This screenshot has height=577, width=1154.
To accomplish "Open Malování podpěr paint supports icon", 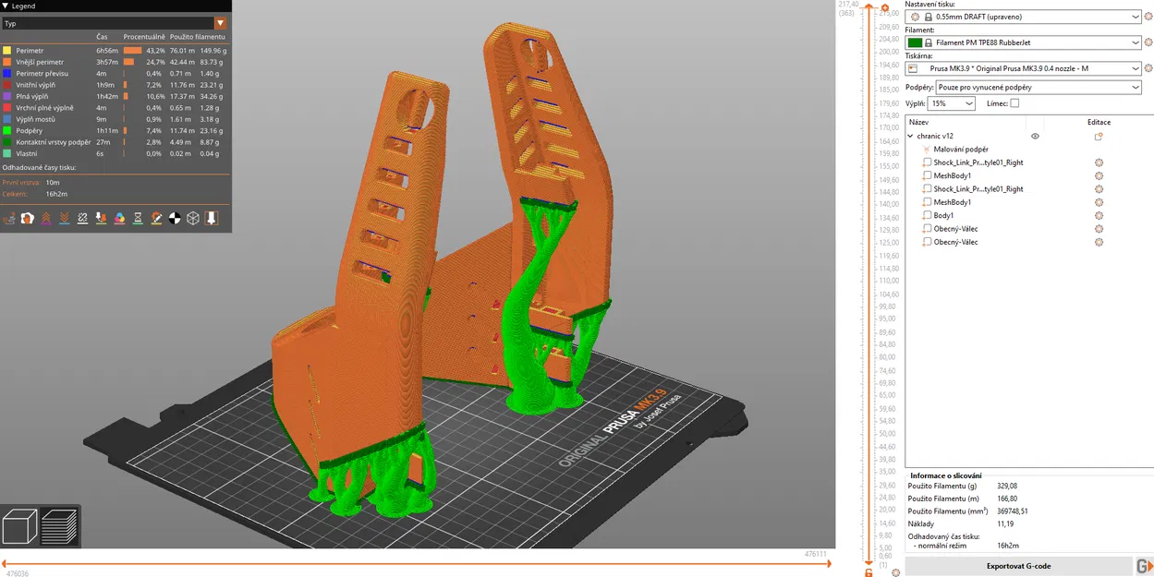I will [927, 149].
